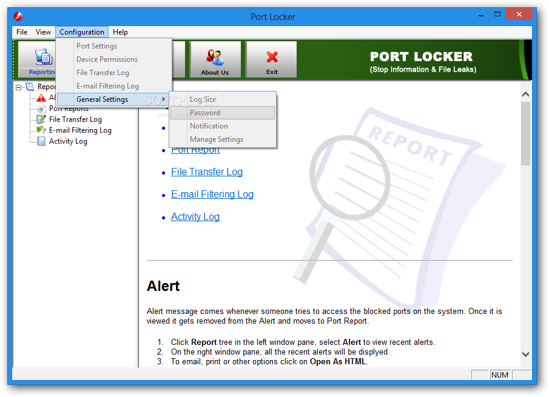The width and height of the screenshot is (549, 397).
Task: Close the Configuration menu
Action: 82,32
